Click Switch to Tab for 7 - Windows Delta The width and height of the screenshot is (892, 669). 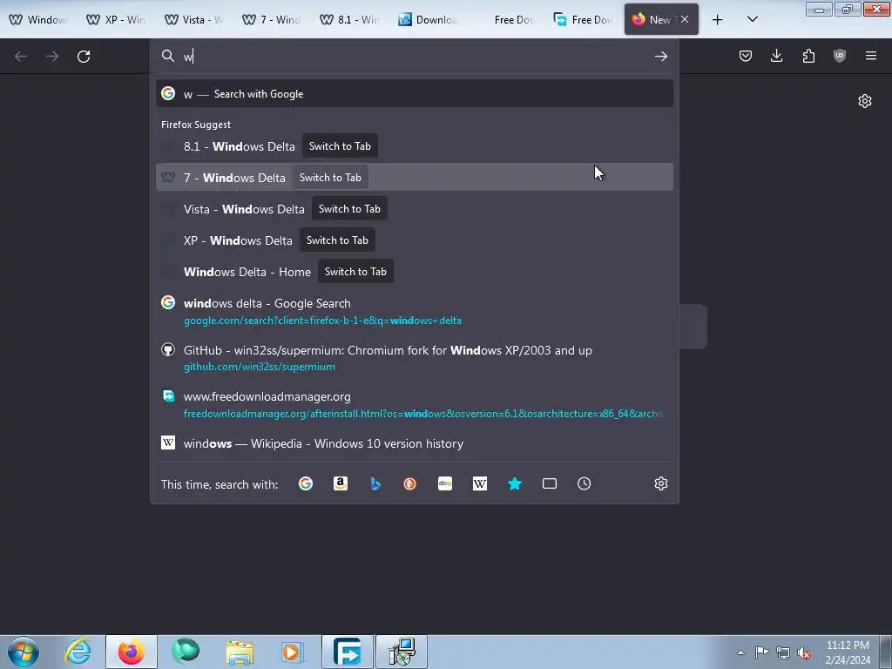pos(330,178)
